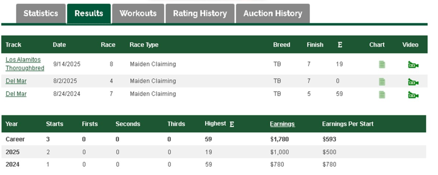Go to the Rating History tab
The width and height of the screenshot is (438, 175).
(x=200, y=13)
